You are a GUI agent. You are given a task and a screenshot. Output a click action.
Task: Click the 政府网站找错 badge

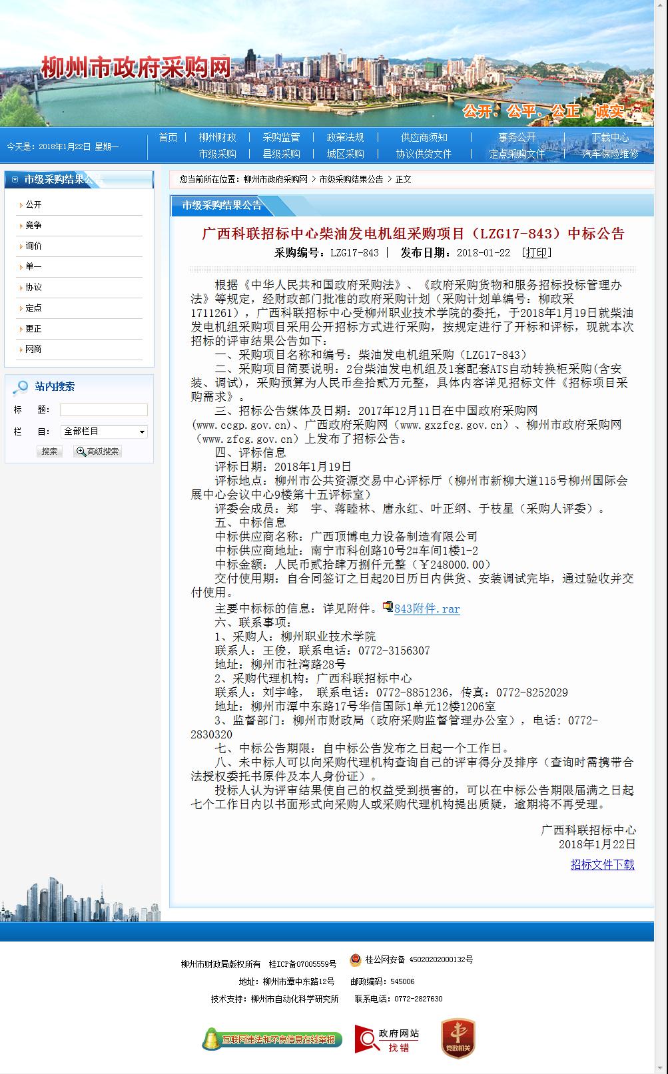pos(387,1039)
